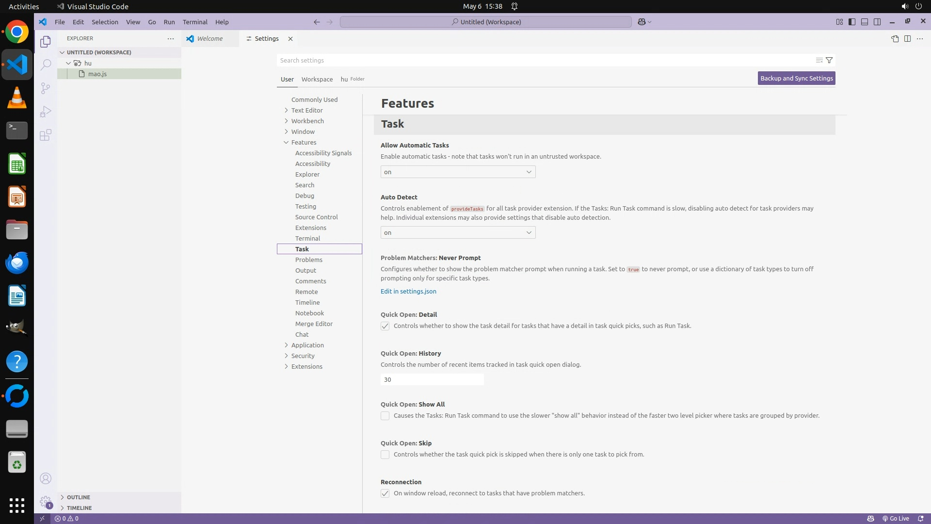Viewport: 931px width, 524px height.
Task: Click the Quick Open History number field
Action: pos(432,379)
